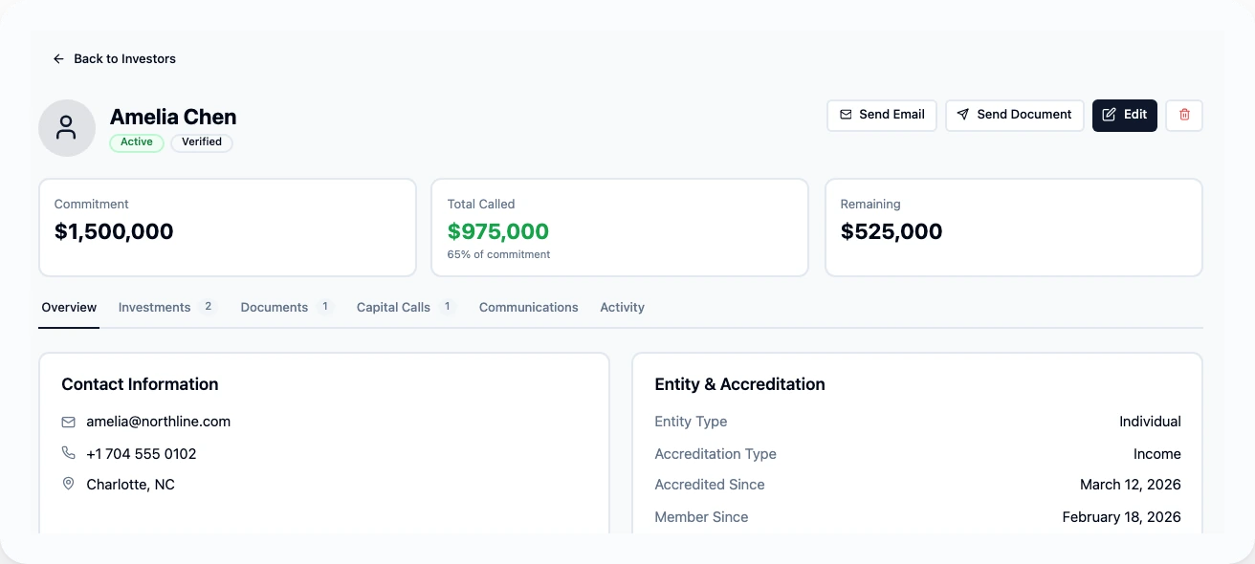
Task: Click the Member Since date February 18, 2026
Action: [1121, 517]
